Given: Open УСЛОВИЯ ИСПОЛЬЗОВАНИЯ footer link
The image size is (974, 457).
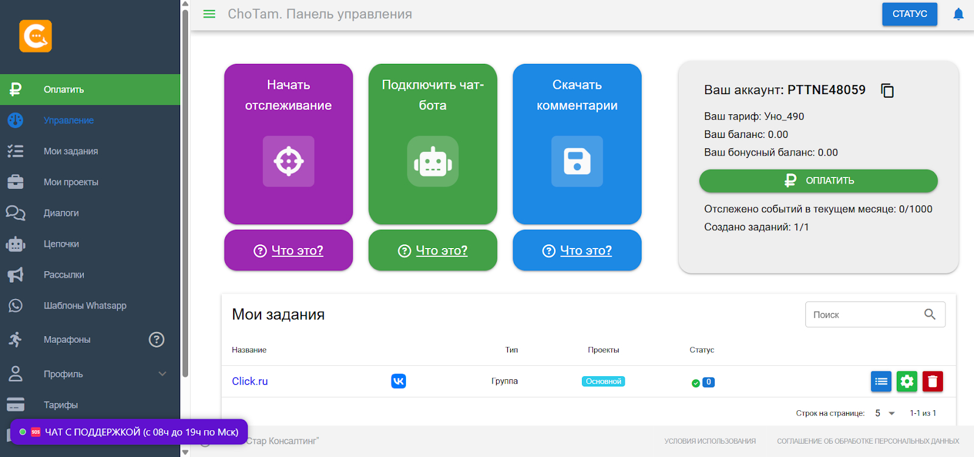Looking at the screenshot, I should pyautogui.click(x=710, y=441).
